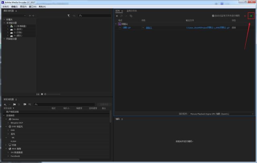The height and width of the screenshot is (163, 257).
Task: Click the red stop queue icon
Action: click(245, 16)
